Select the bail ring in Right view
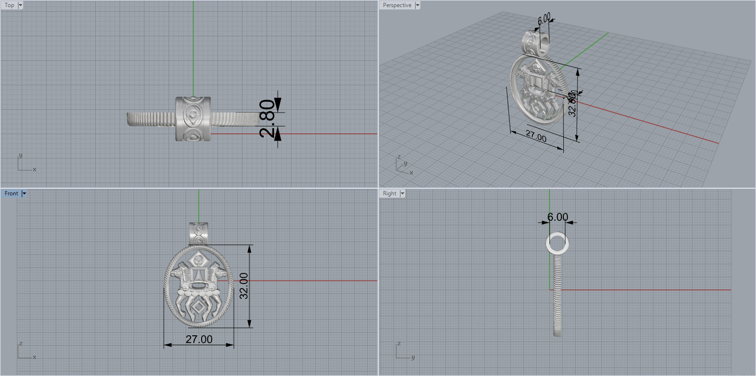The width and height of the screenshot is (756, 376). (x=558, y=243)
